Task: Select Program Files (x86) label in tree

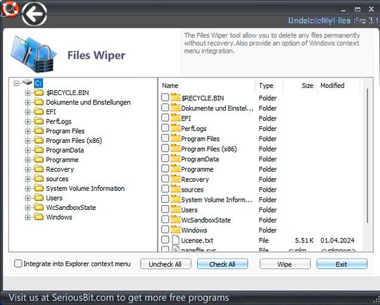Action: coord(74,140)
